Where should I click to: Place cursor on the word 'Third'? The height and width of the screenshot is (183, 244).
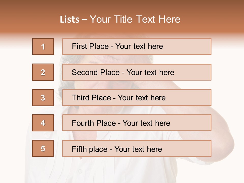pos(81,98)
